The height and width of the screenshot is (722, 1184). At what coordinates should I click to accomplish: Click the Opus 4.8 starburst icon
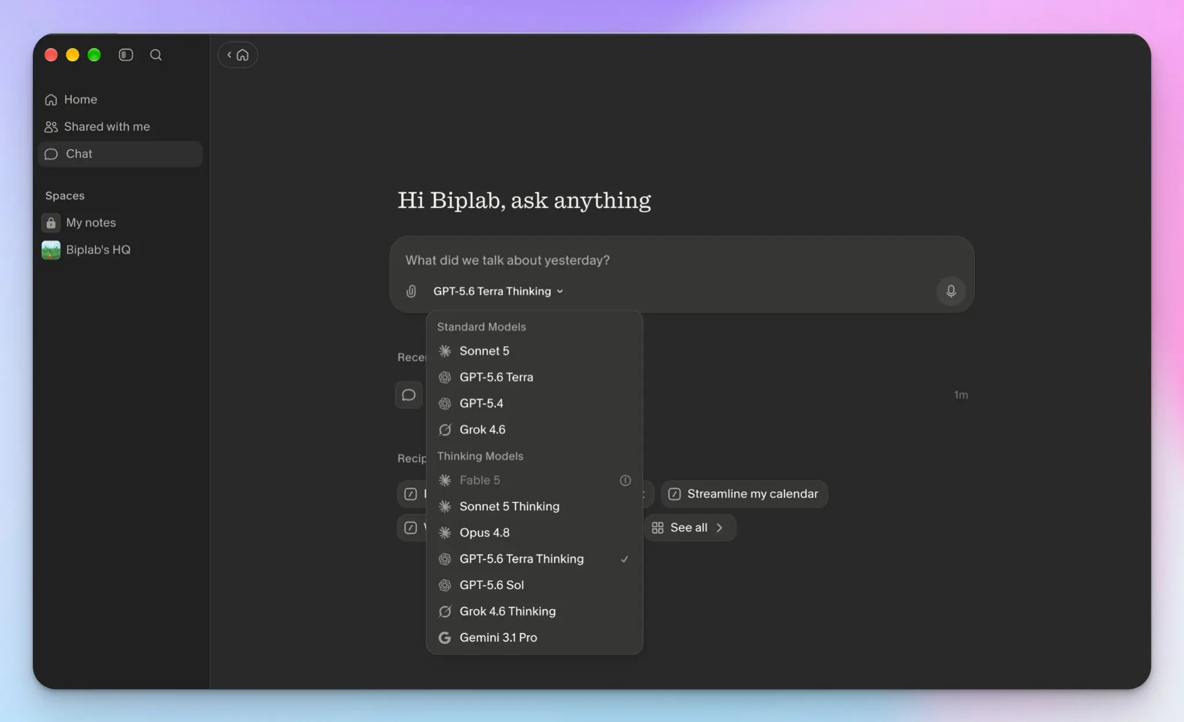(445, 533)
